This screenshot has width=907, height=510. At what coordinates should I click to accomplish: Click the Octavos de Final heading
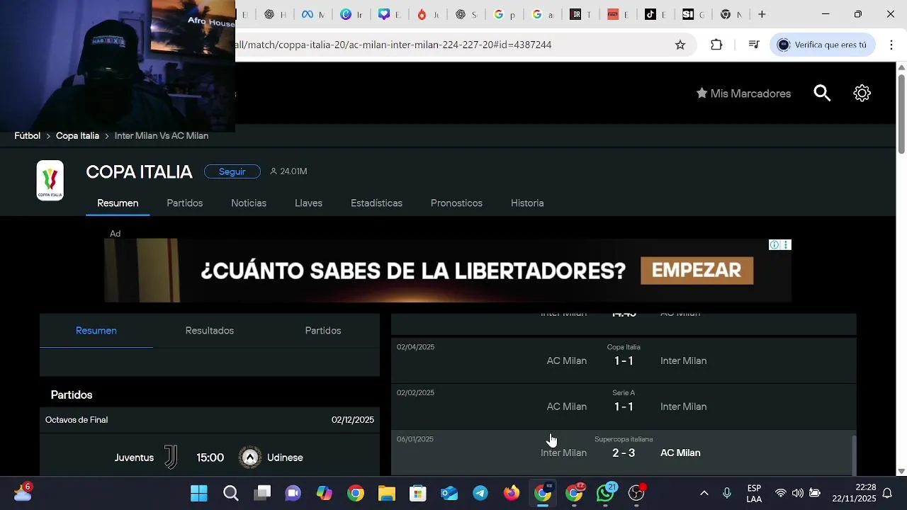(x=77, y=420)
